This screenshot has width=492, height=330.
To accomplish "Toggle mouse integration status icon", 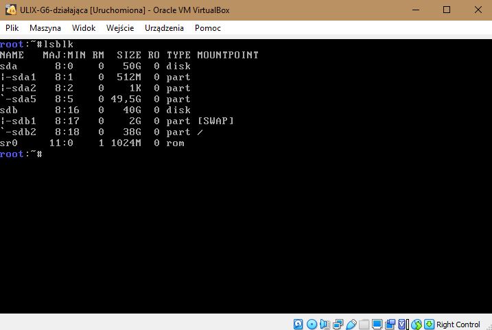I will [416, 324].
